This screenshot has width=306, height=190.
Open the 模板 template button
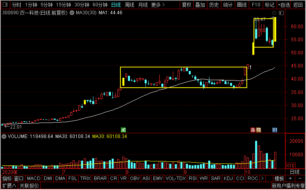tap(279, 178)
